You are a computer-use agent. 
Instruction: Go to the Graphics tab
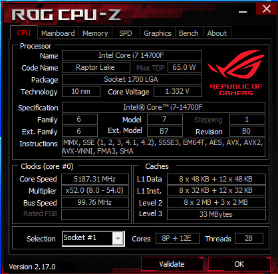click(x=158, y=33)
